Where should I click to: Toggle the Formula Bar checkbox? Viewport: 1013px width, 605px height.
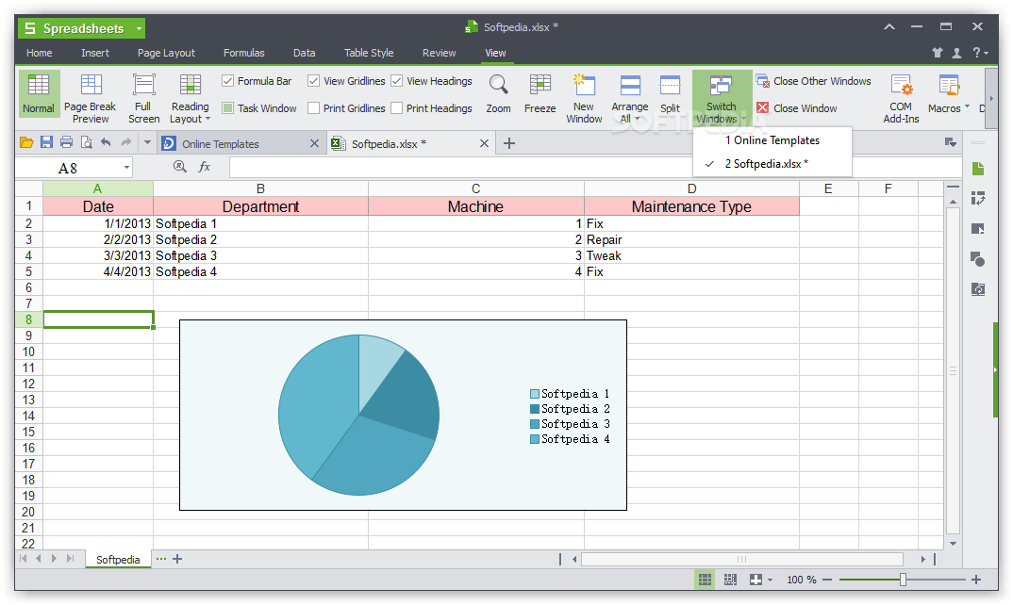(227, 81)
